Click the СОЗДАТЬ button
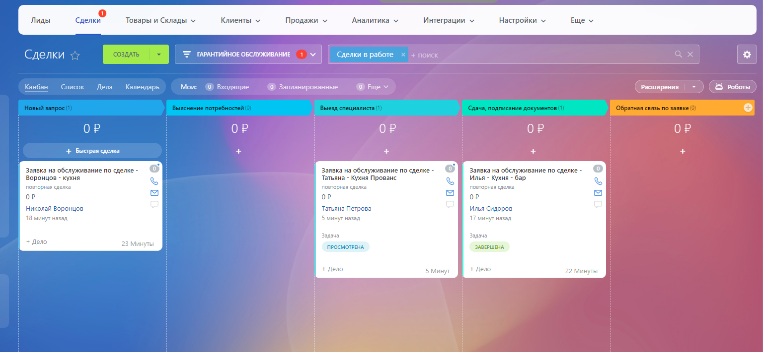Image resolution: width=763 pixels, height=352 pixels. 126,55
